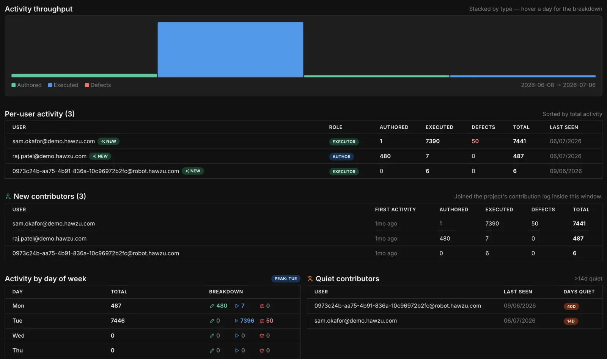Click the large blue Executed bar in chart
Image resolution: width=607 pixels, height=359 pixels.
[230, 50]
